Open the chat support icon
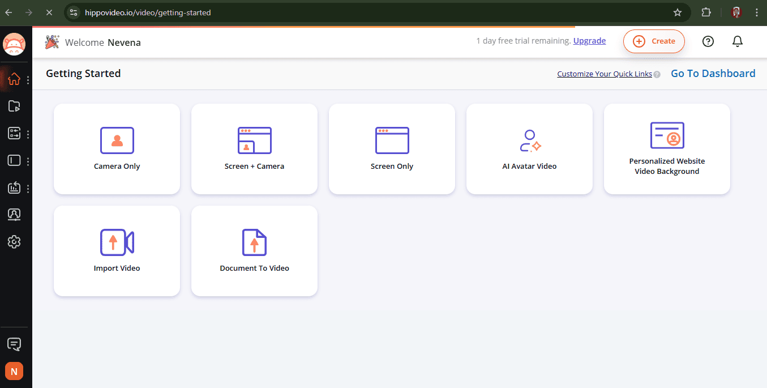Image resolution: width=767 pixels, height=388 pixels. tap(14, 344)
